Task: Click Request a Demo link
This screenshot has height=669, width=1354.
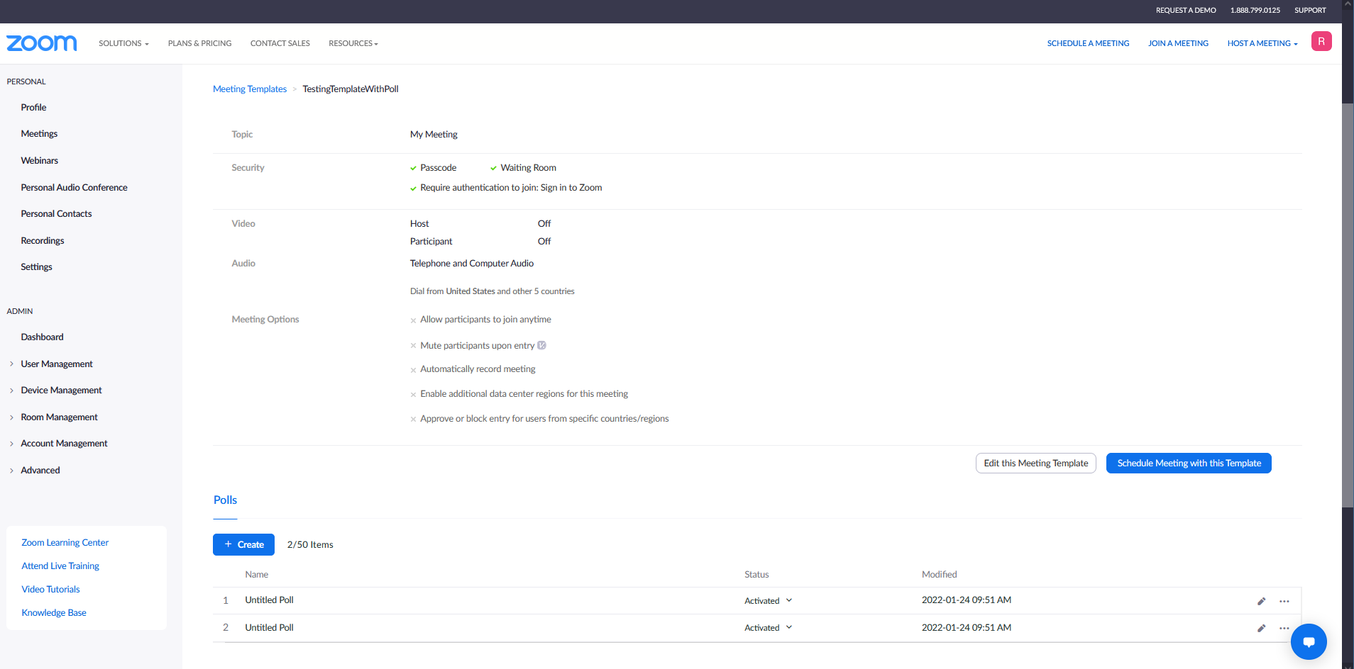Action: (1186, 11)
